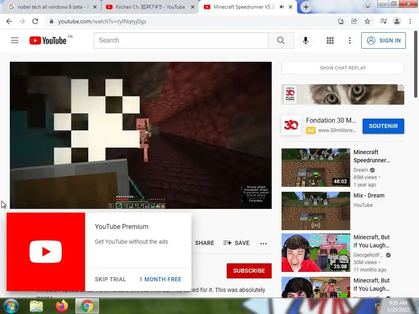Click the YouTube Search field
419x314 pixels.
coord(181,40)
